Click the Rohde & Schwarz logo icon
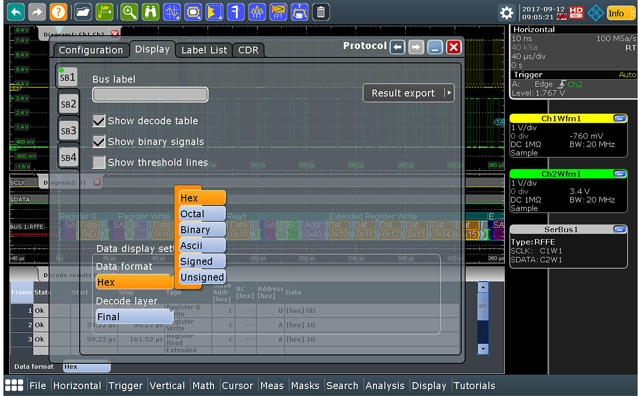The height and width of the screenshot is (396, 638). (x=595, y=13)
